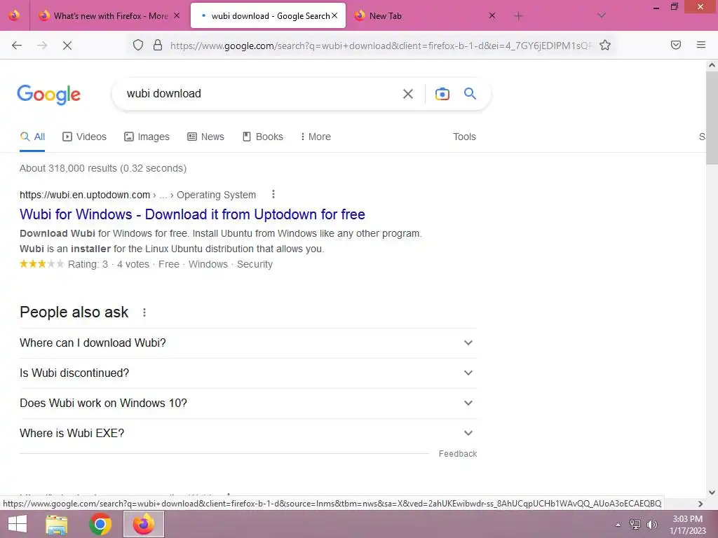Click the scrollbar down arrow
This screenshot has height=538, width=718.
[x=712, y=492]
